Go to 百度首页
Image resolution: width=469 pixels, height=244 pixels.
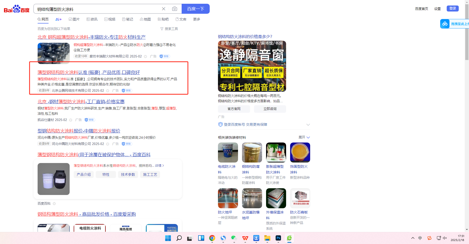pyautogui.click(x=422, y=9)
